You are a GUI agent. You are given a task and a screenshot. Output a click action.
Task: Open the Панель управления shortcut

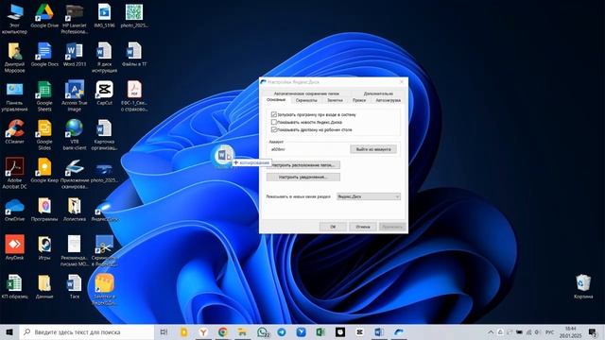(x=14, y=96)
